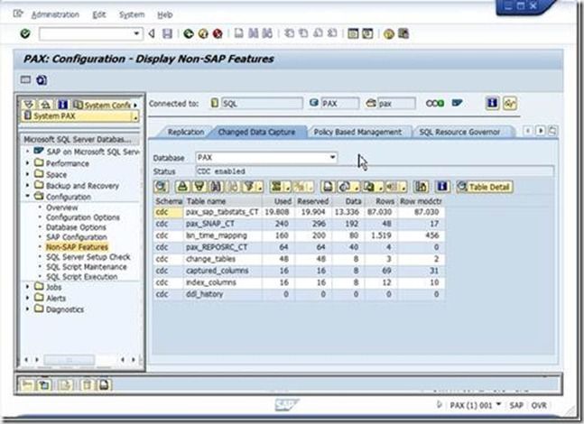Click the SQL connection field
The height and width of the screenshot is (424, 584).
262,104
